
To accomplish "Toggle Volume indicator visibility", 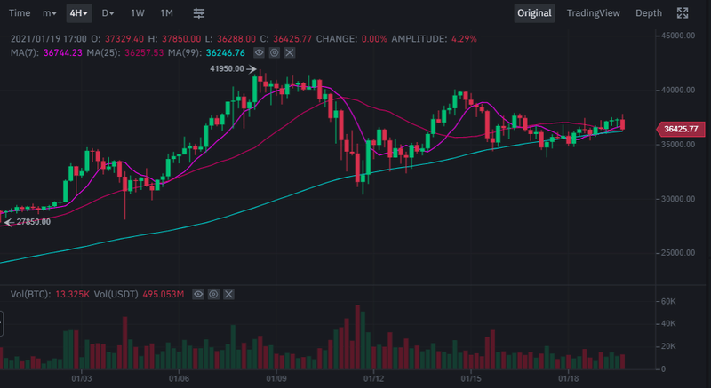I will pyautogui.click(x=199, y=294).
